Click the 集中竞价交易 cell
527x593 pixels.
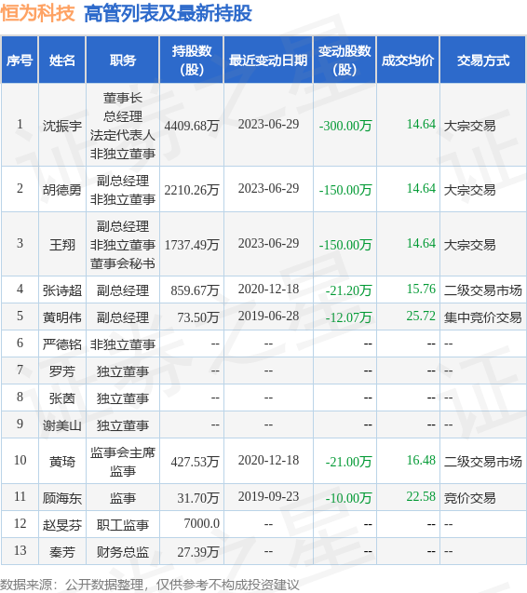(x=482, y=317)
